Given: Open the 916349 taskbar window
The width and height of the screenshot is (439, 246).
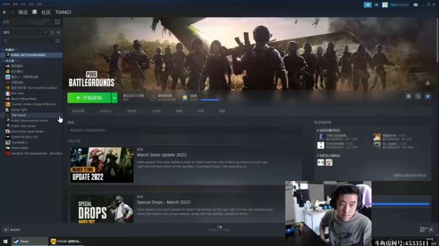Looking at the screenshot, I should coord(66,241).
